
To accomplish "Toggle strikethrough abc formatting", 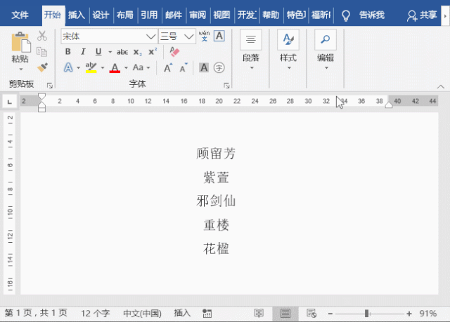I will pos(122,52).
